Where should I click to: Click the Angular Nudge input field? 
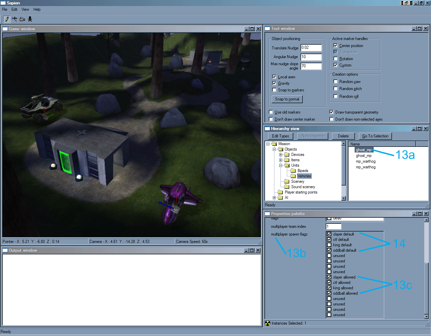point(311,57)
